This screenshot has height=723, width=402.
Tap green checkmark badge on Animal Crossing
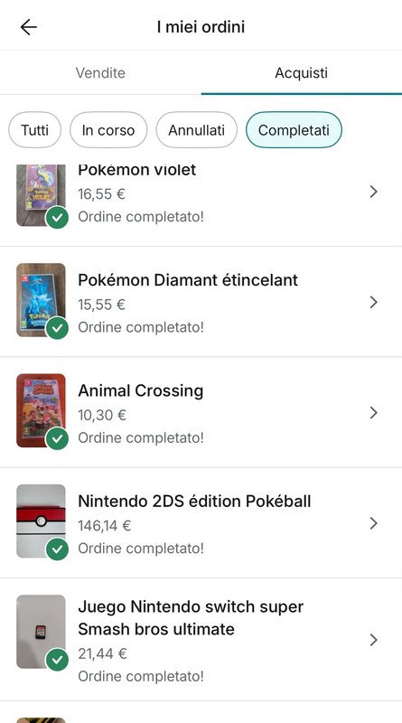click(57, 438)
